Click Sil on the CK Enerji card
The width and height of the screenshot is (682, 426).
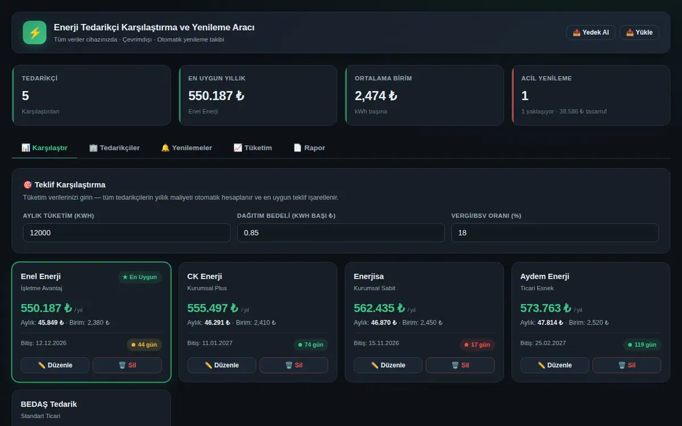294,365
